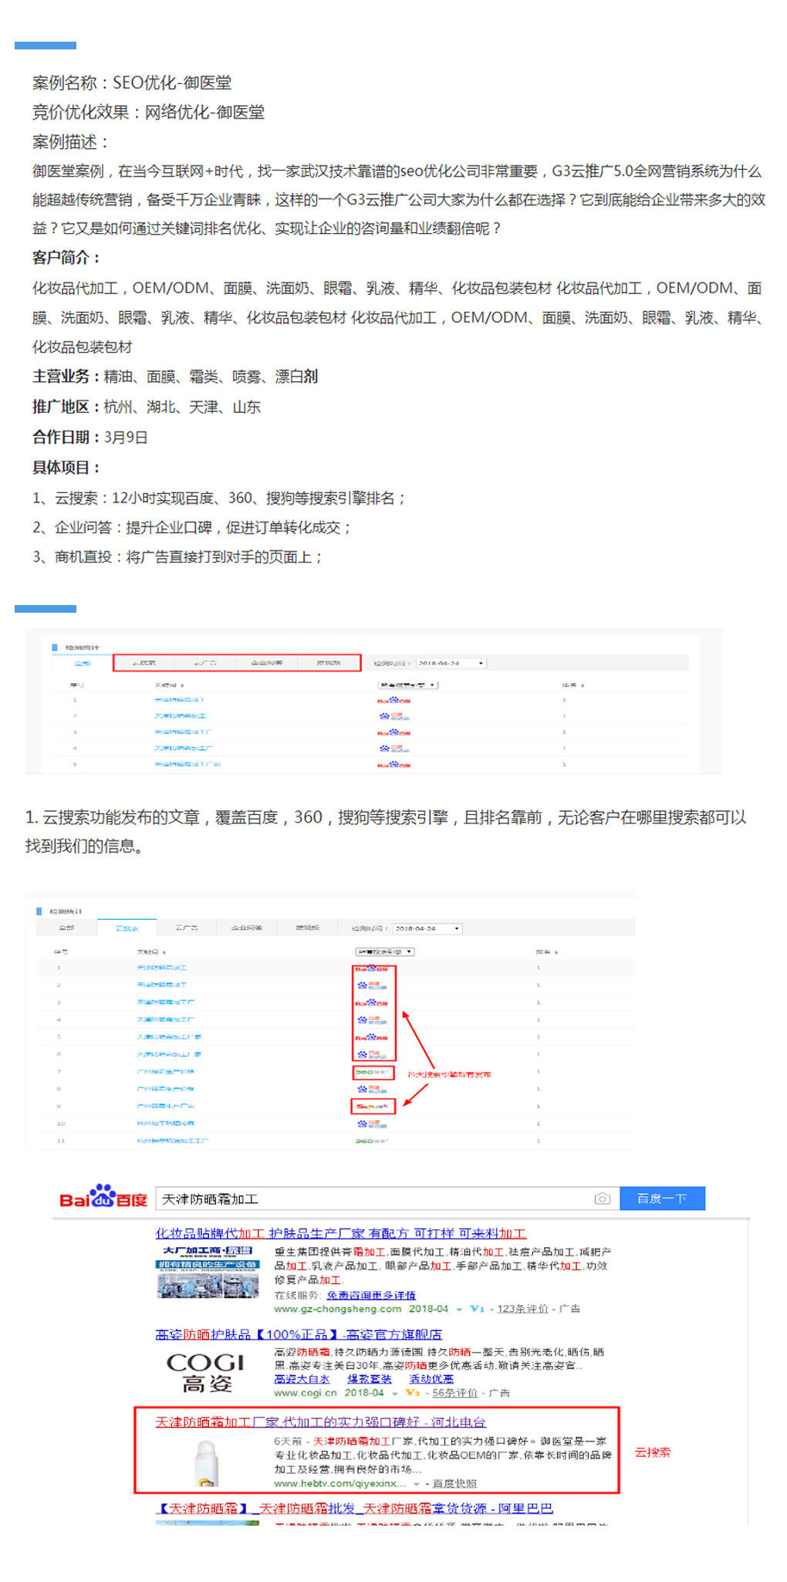
Task: Open the 2018-04-24 date dropdown in the first panel
Action: [451, 663]
